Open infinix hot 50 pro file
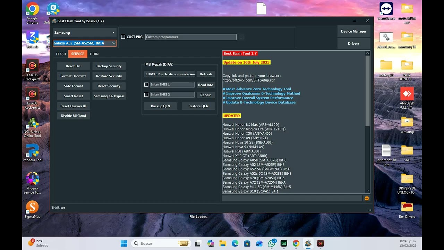 386,155
